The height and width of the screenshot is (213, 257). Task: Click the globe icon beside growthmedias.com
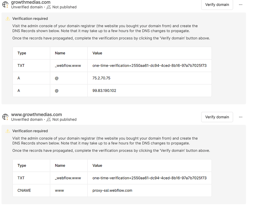click(5, 4)
